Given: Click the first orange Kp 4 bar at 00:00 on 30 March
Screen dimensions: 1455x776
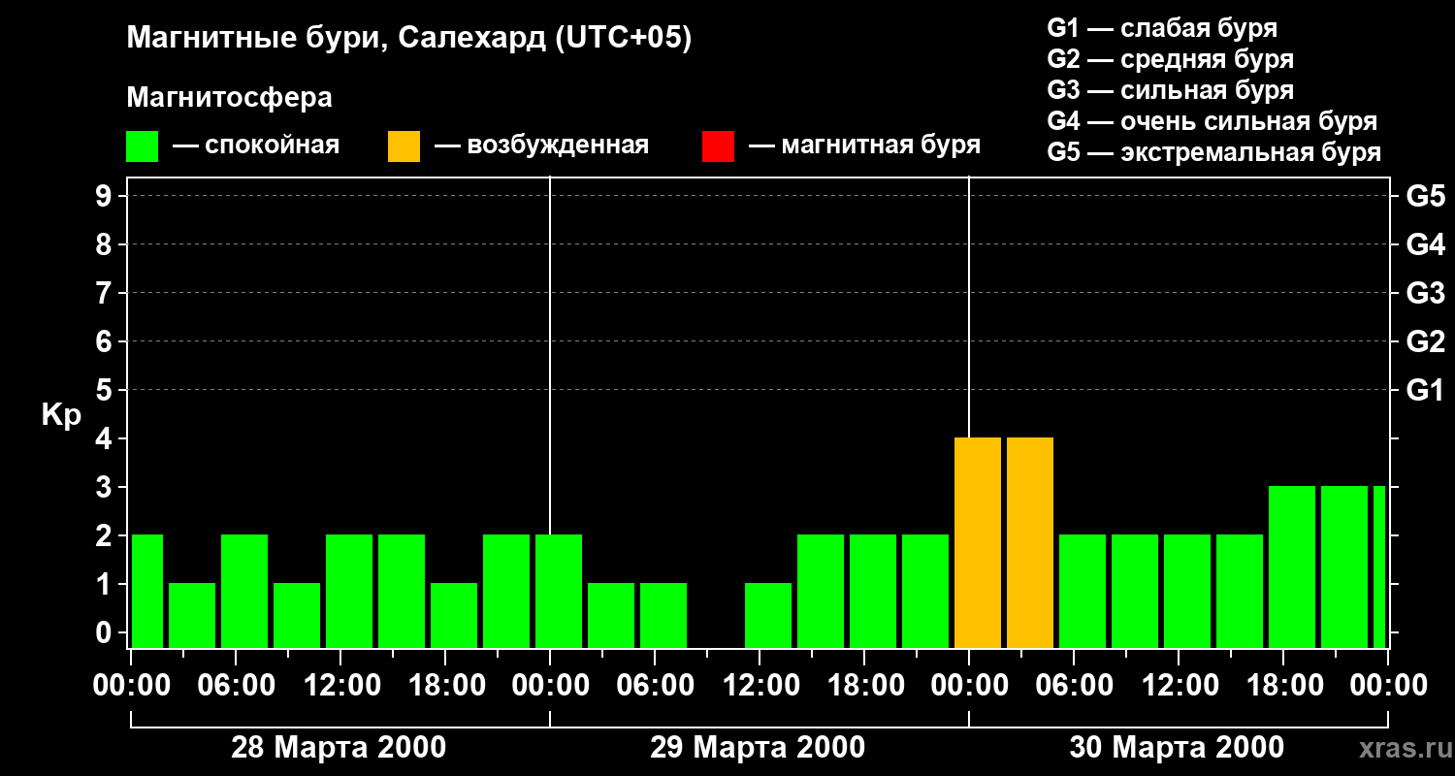Looking at the screenshot, I should point(978,542).
